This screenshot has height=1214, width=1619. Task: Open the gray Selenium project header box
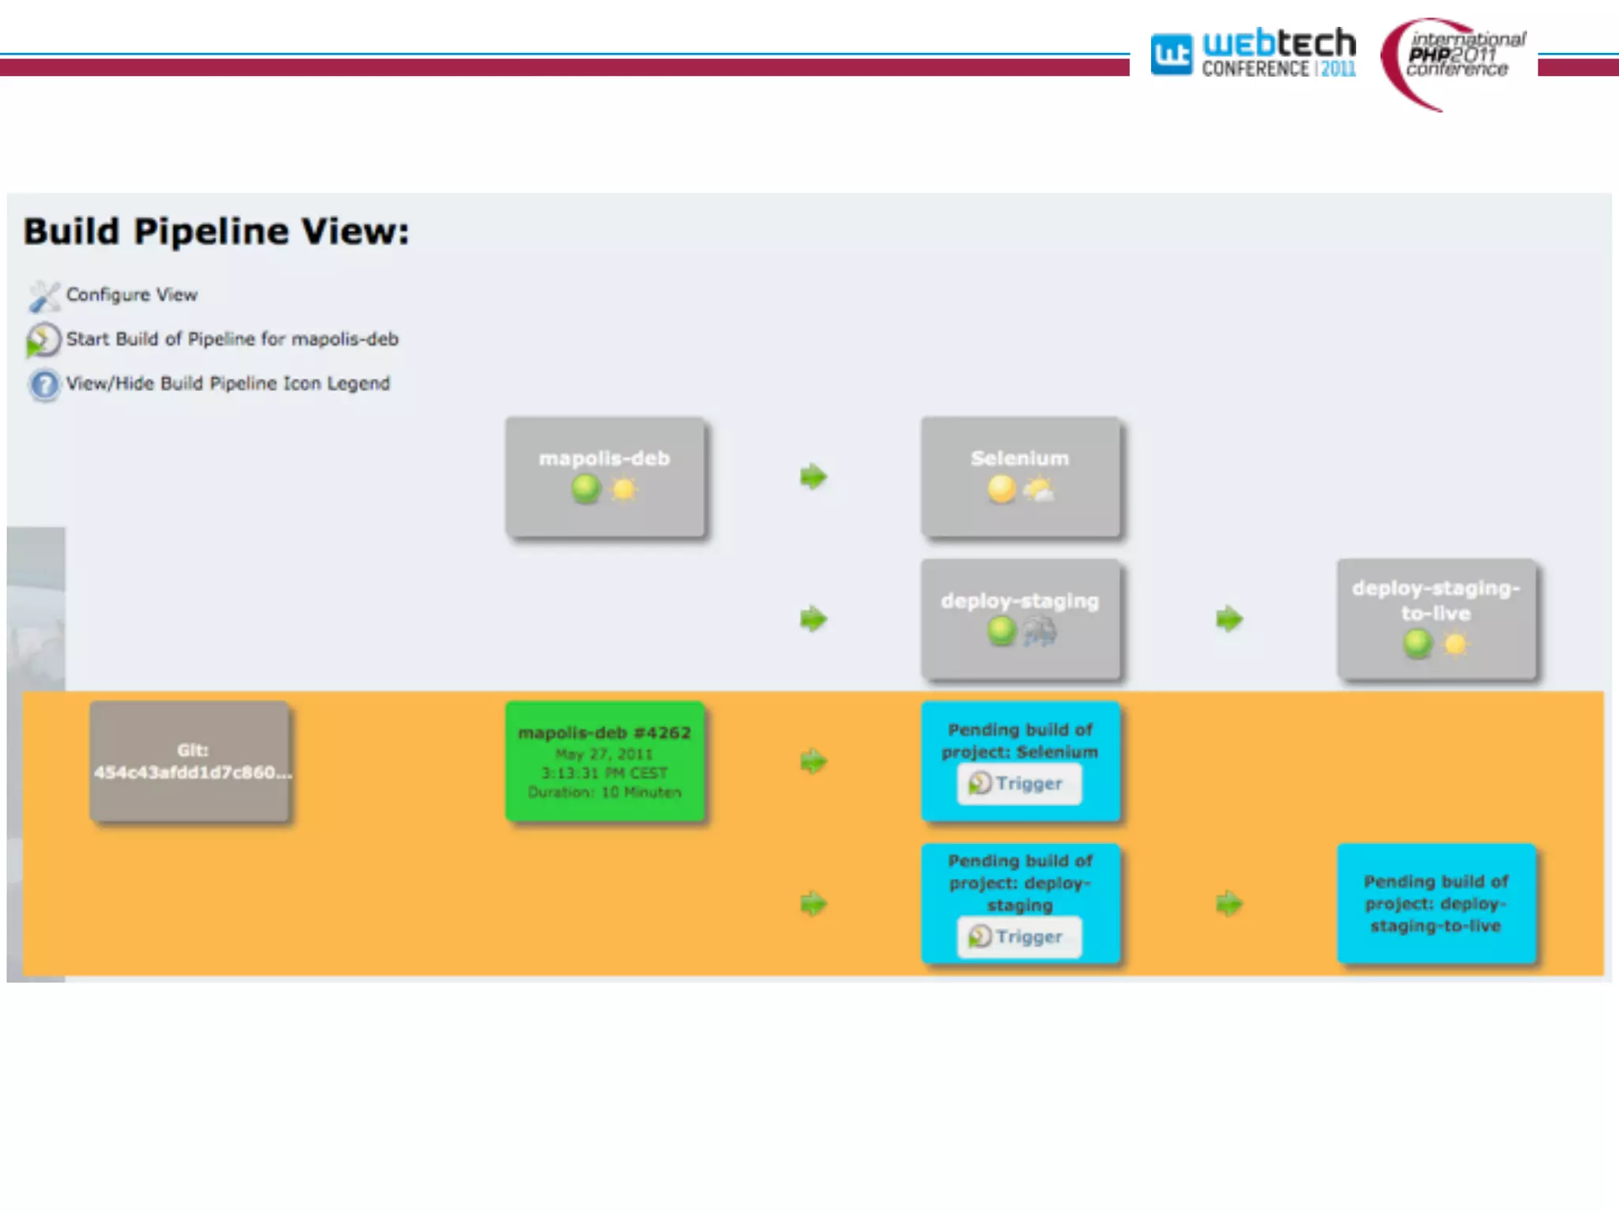[1020, 458]
